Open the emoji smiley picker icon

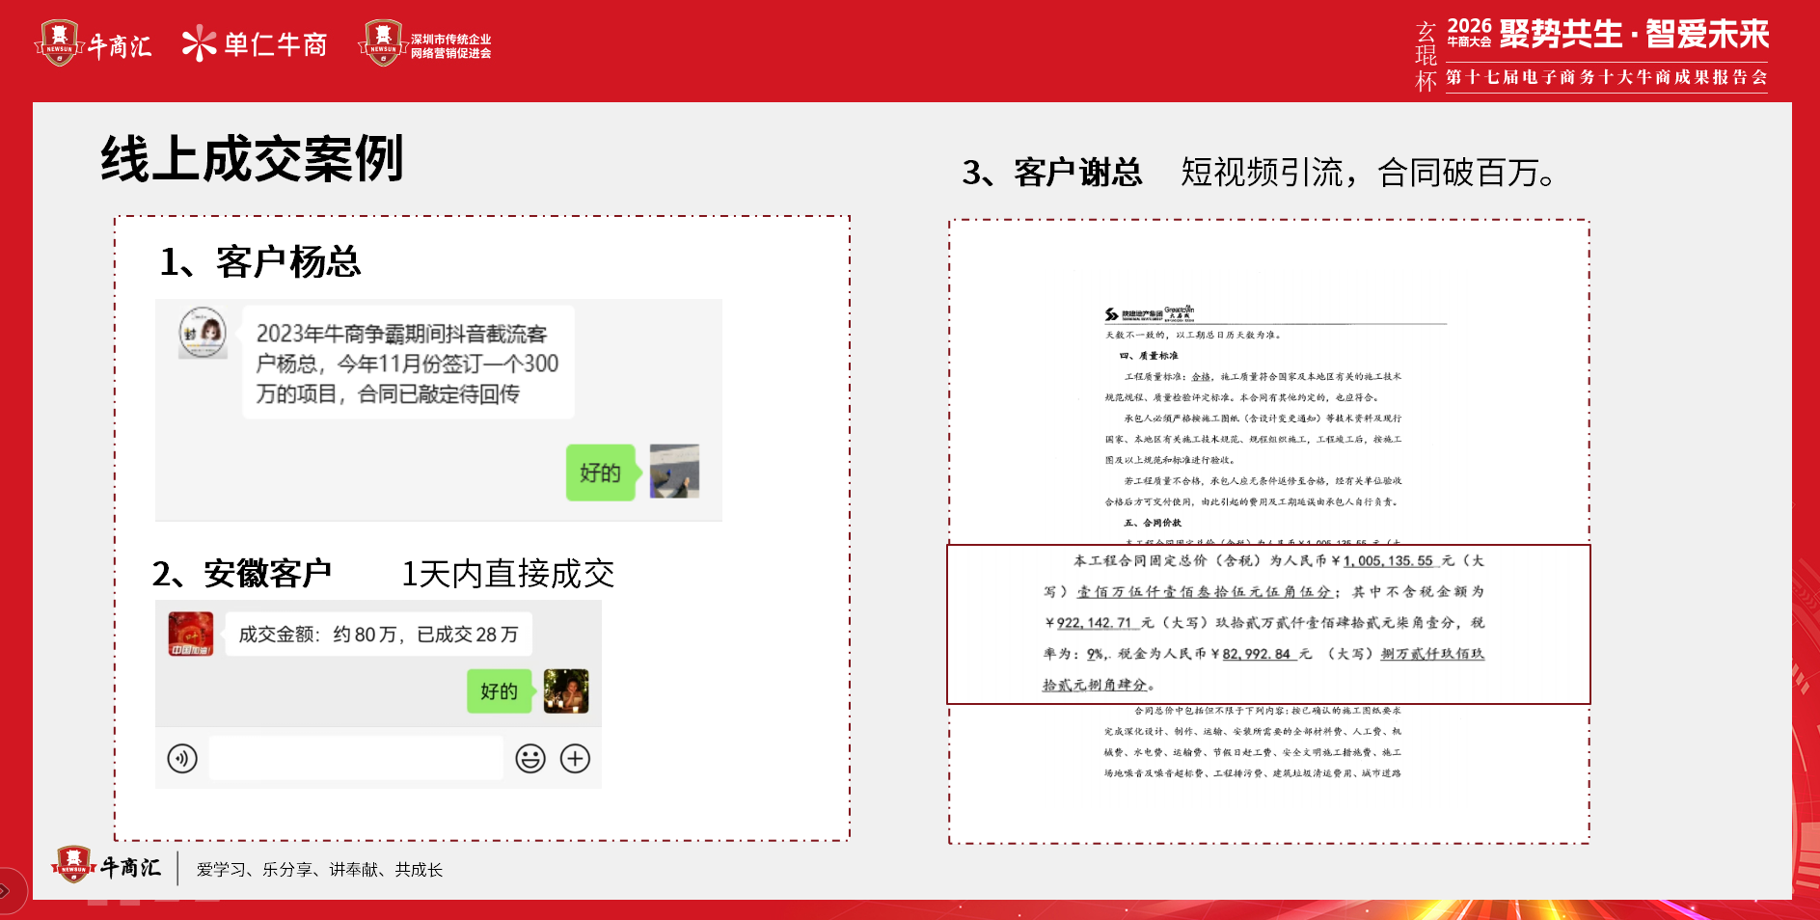[x=530, y=759]
